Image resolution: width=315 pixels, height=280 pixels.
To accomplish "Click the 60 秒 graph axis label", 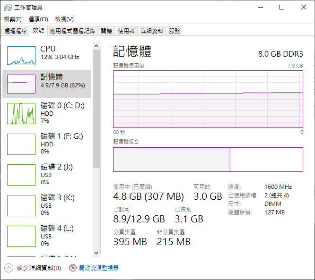I will click(119, 132).
